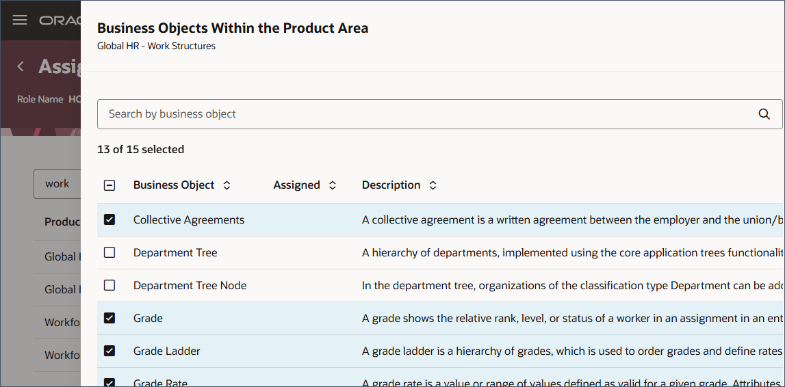
Task: Click the Collective Agreements row name
Action: (189, 219)
